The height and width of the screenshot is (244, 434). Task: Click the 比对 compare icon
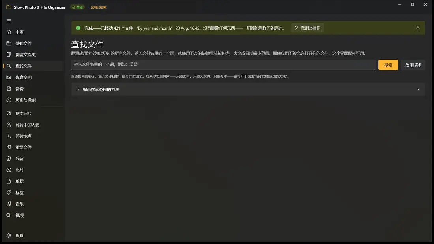coord(9,170)
